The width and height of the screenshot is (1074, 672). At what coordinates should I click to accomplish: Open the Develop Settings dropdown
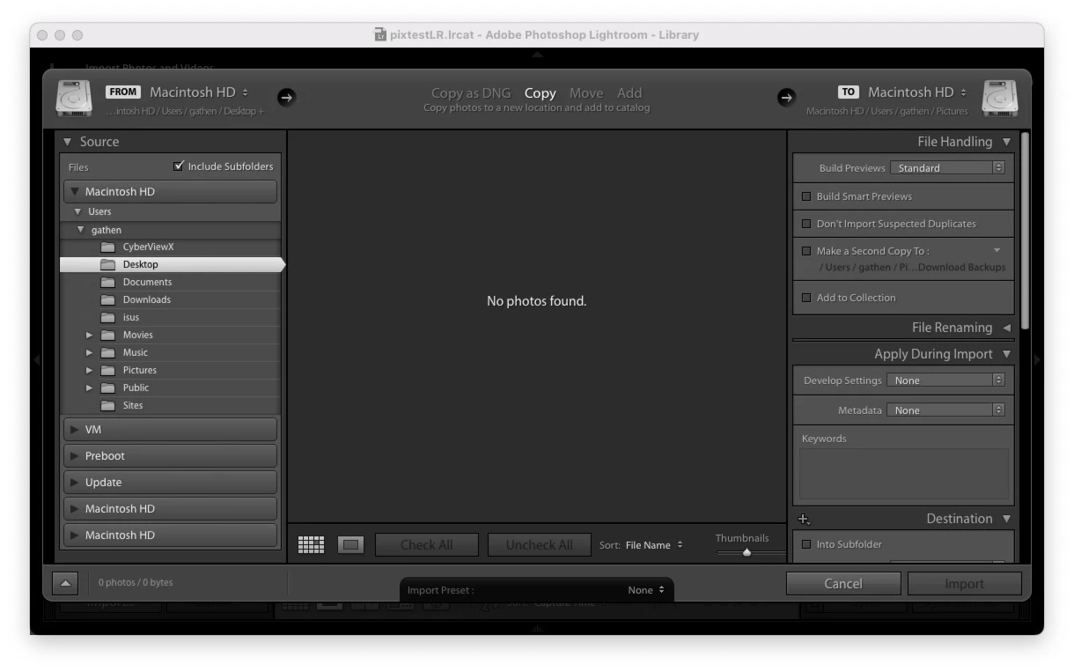[x=945, y=380]
